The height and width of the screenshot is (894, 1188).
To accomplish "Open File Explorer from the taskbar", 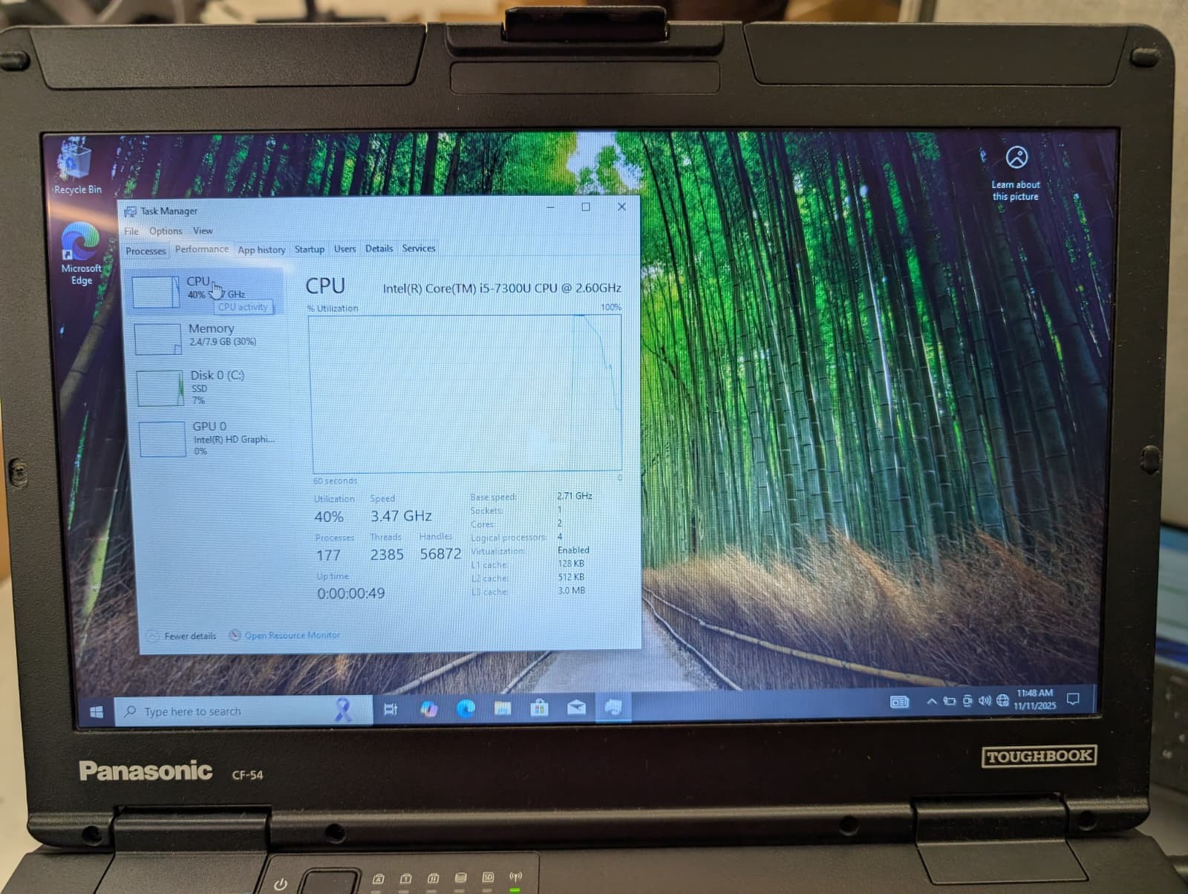I will click(x=503, y=708).
